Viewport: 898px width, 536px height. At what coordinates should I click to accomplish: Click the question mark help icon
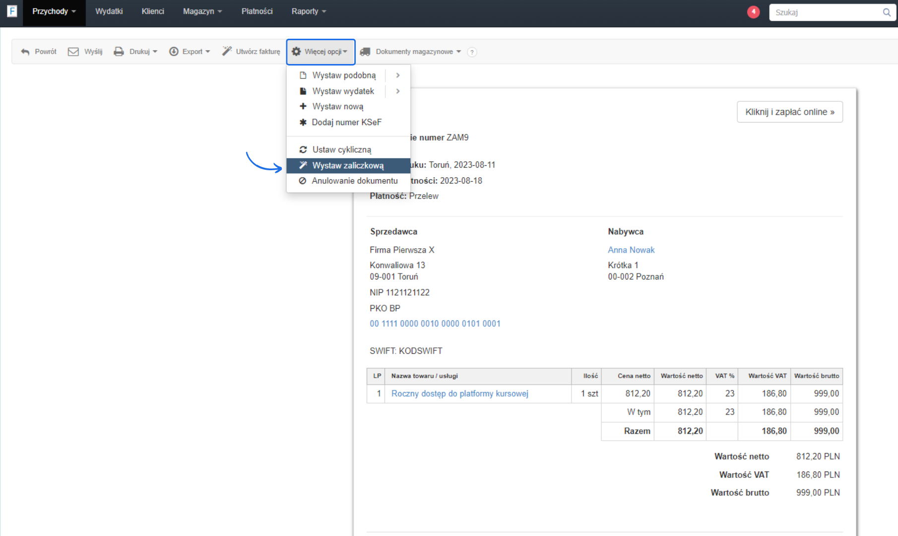pyautogui.click(x=472, y=52)
